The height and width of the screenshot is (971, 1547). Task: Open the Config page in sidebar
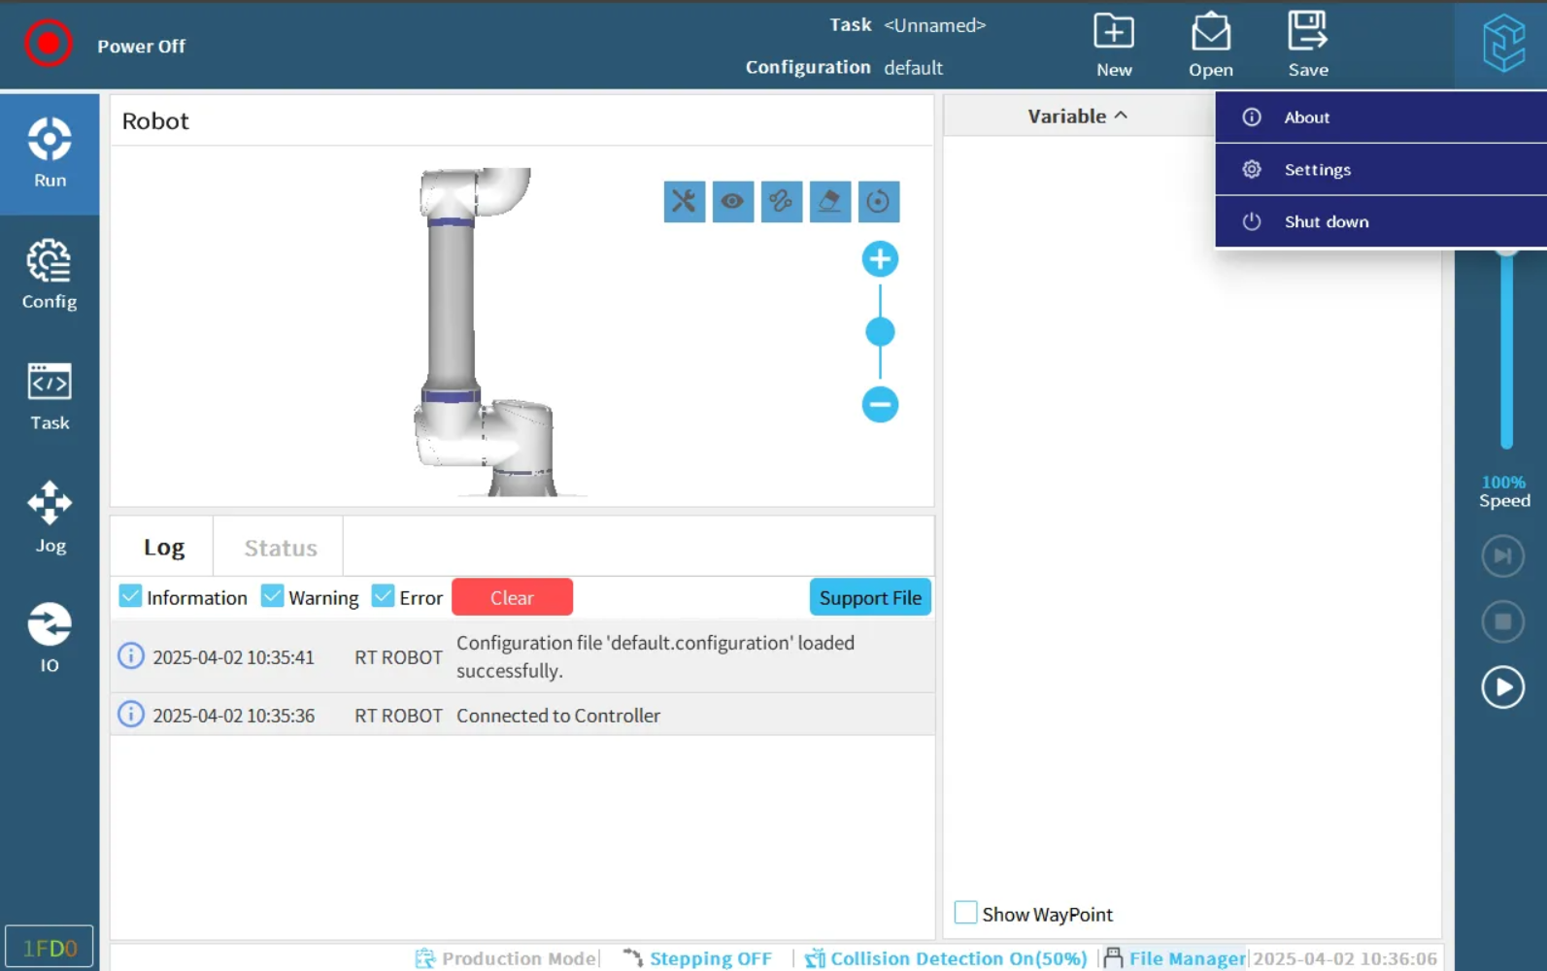tap(50, 275)
